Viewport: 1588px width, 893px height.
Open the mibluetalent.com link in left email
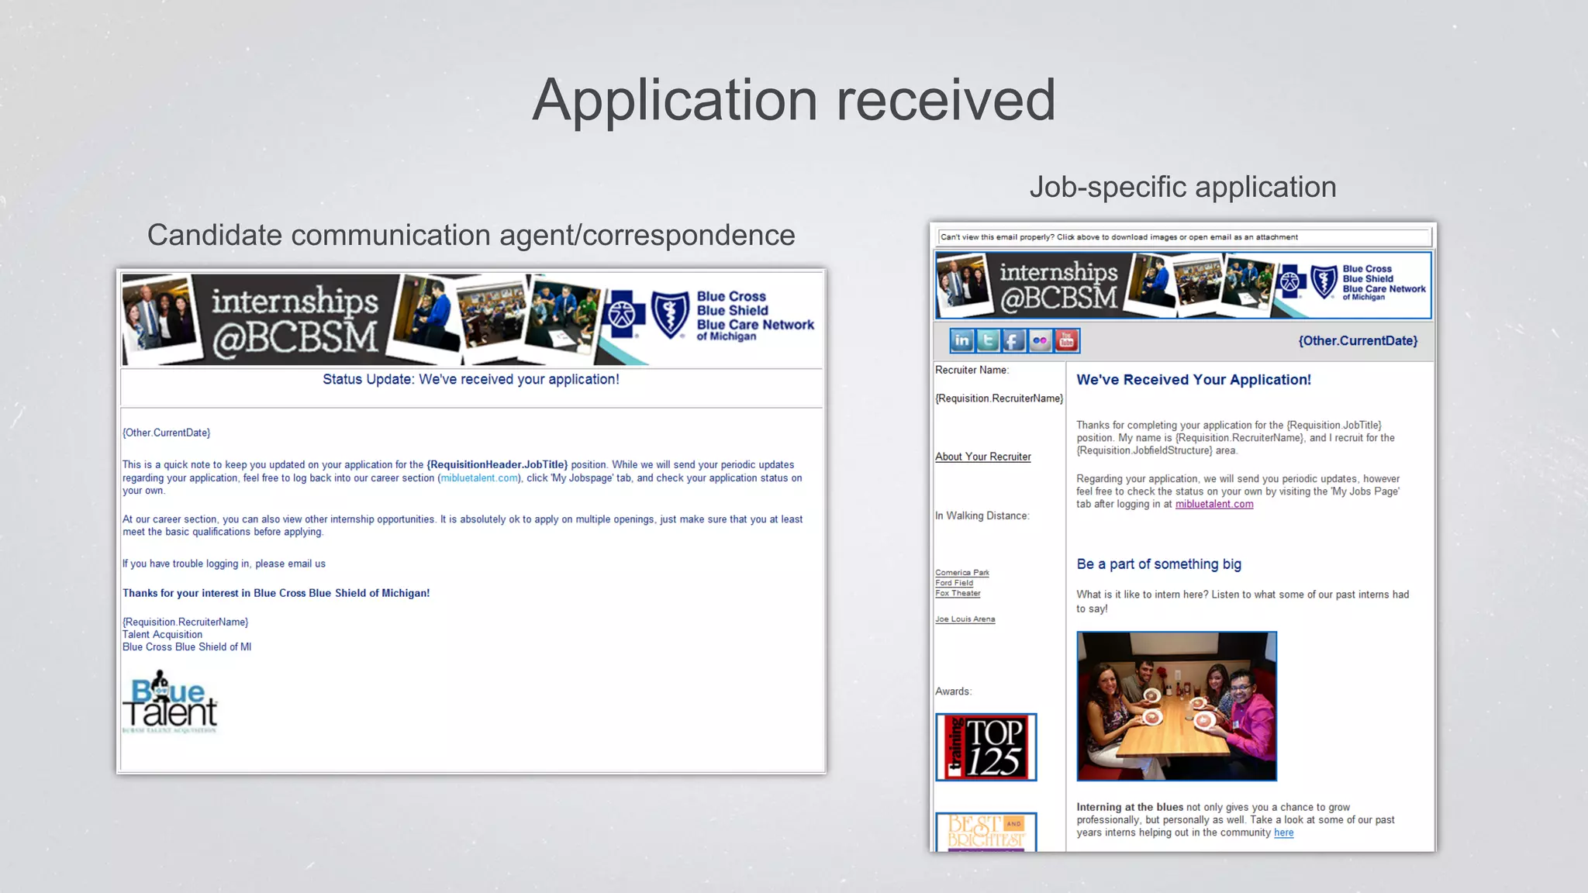479,478
